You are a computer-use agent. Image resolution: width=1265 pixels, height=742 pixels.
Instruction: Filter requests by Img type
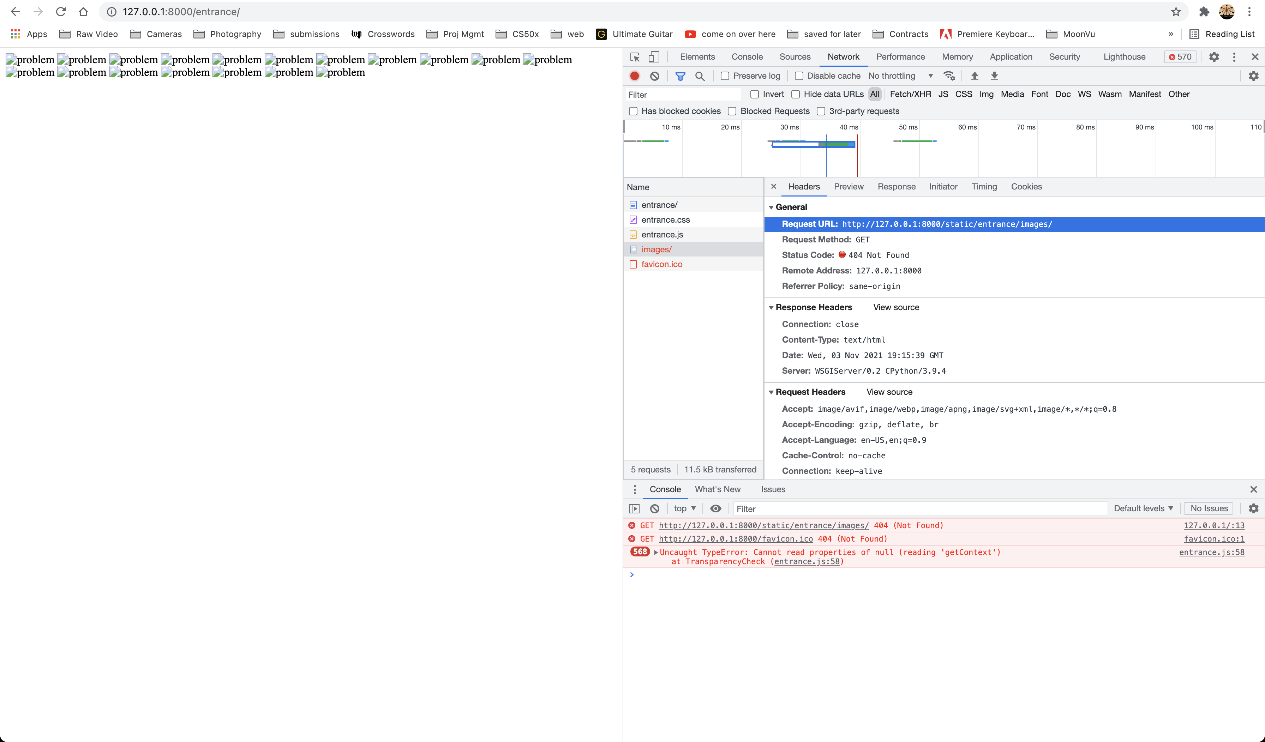click(x=986, y=94)
